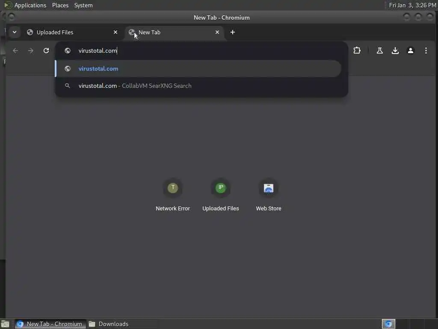Open the Downloads toolbar icon

395,51
